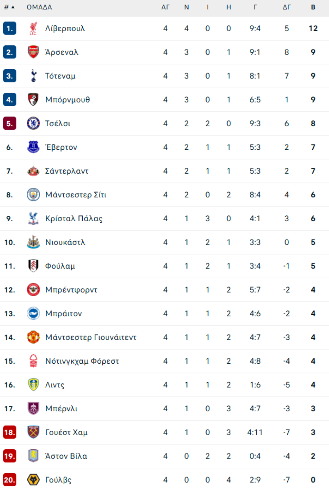Open Tottenham via its crest icon
This screenshot has width=329, height=490.
tap(33, 76)
